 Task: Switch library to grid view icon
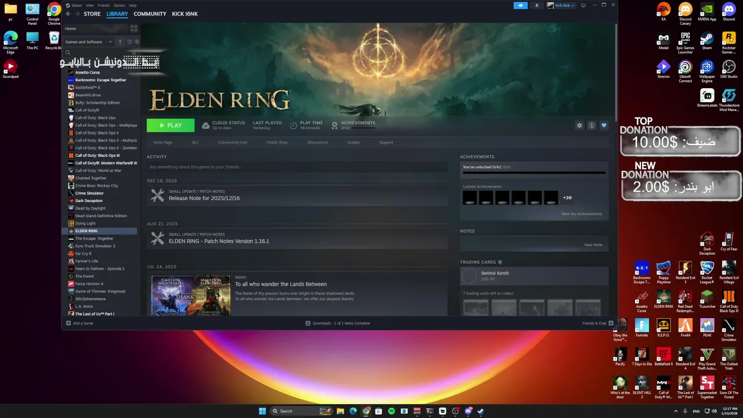pos(134,28)
